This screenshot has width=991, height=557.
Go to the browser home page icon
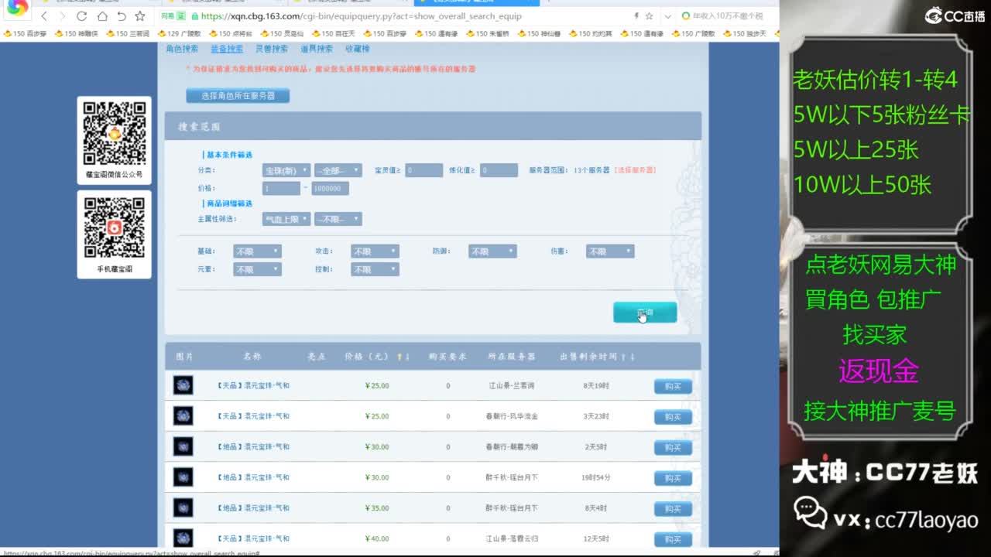(102, 16)
